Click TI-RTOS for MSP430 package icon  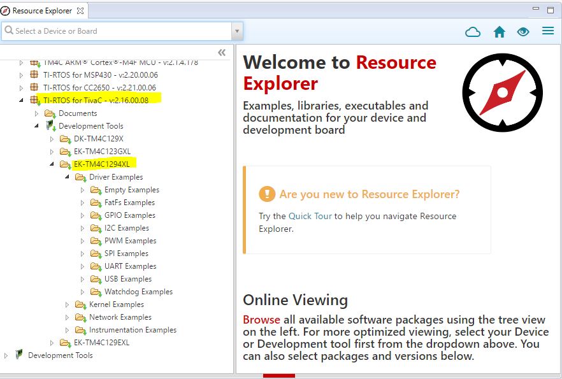[x=35, y=75]
